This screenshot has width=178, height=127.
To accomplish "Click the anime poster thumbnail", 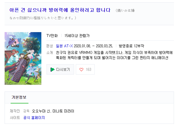I will tap(23, 58).
